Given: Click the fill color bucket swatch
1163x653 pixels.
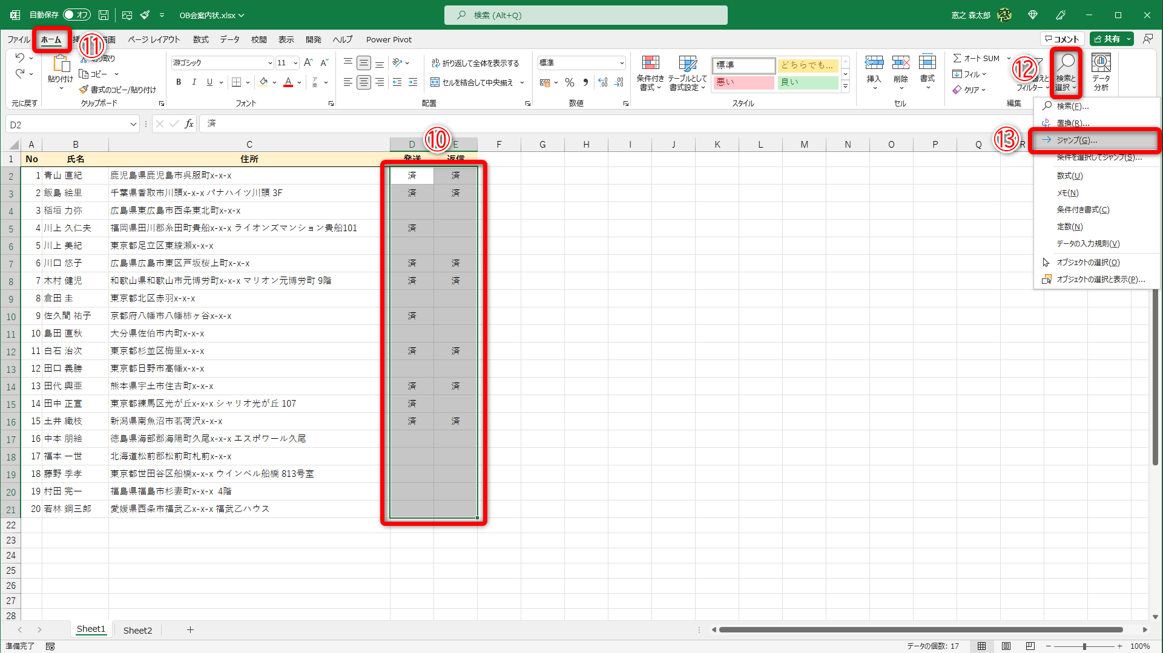Looking at the screenshot, I should (263, 82).
